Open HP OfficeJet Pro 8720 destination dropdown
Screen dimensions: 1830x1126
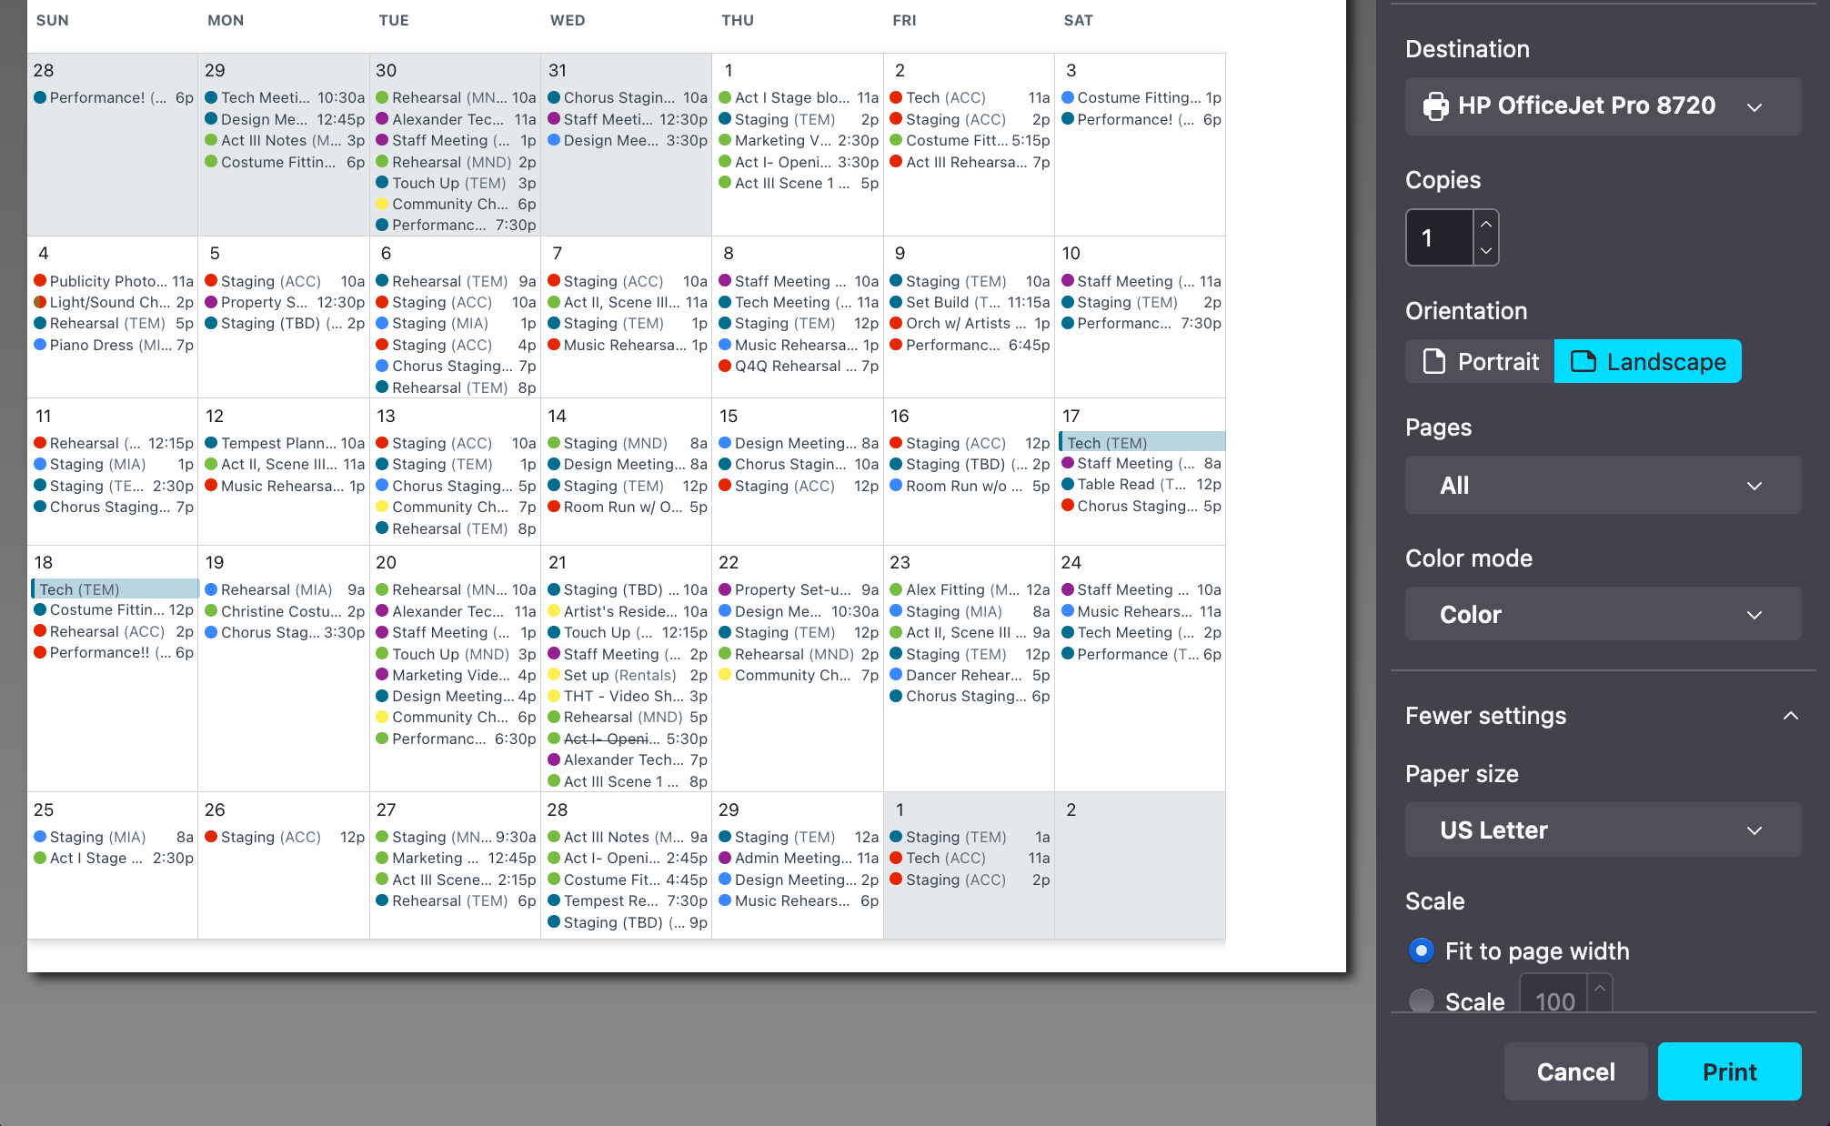(1603, 106)
